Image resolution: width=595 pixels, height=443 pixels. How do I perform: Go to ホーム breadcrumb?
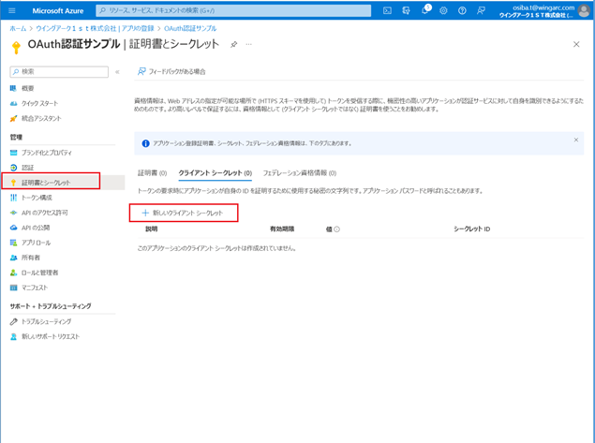[18, 28]
